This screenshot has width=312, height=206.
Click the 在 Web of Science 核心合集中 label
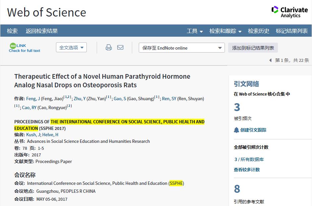(262, 94)
